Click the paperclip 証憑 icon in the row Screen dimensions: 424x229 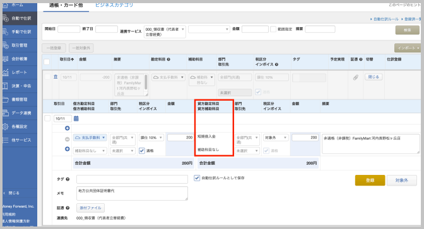point(356,77)
